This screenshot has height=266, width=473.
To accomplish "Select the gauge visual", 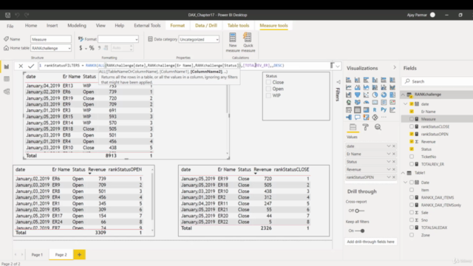I will 366,103.
